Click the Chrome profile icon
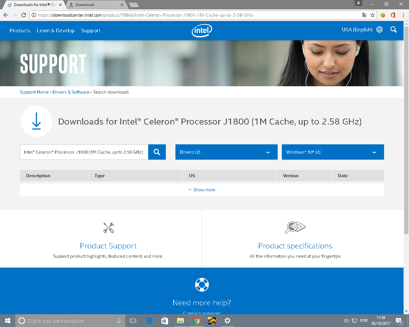409x327 pixels. [359, 3]
